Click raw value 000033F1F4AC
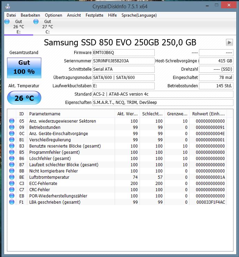This screenshot has width=239, height=257. pos(211,202)
